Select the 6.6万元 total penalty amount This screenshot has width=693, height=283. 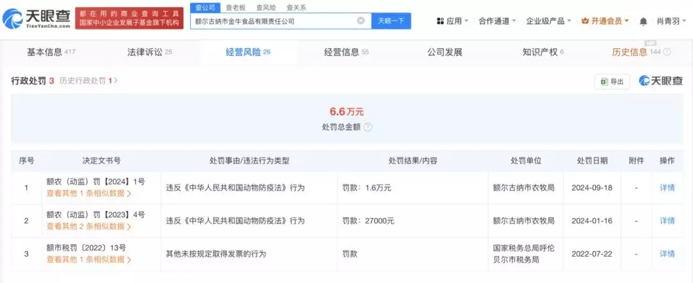[x=346, y=112]
